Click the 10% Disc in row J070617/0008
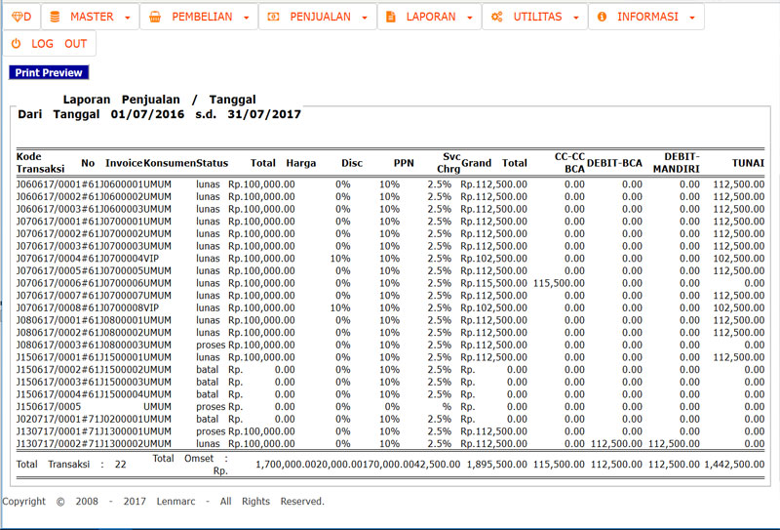Image resolution: width=780 pixels, height=530 pixels. pos(340,307)
